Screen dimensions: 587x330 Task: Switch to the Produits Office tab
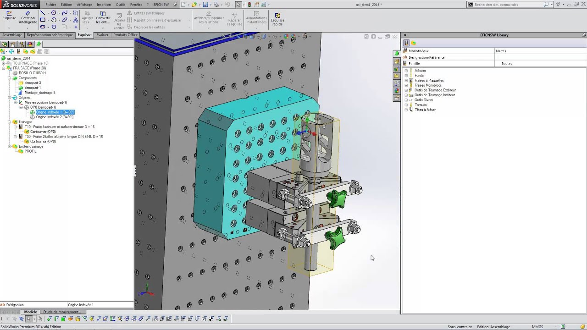(125, 35)
